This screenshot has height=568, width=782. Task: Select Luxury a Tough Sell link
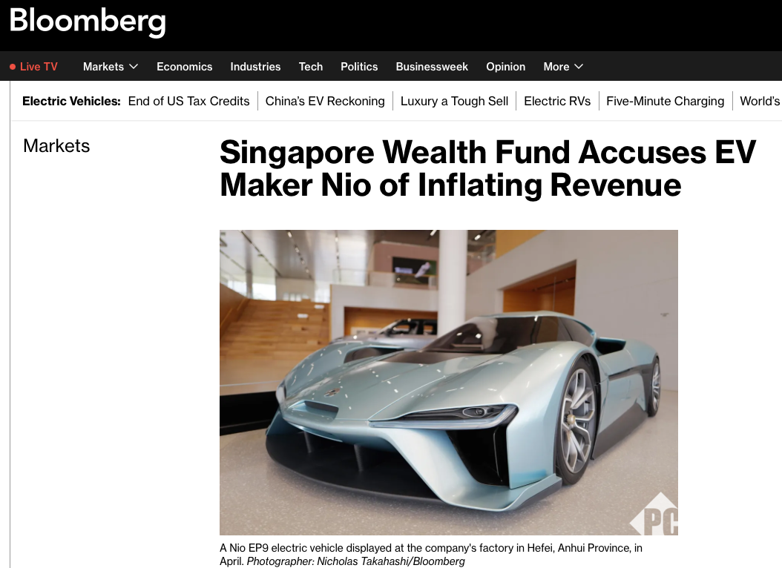[454, 101]
